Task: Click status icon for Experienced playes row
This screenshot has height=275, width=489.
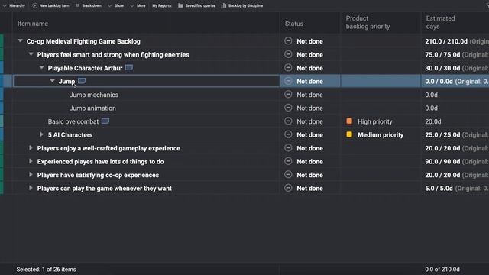Action: [x=288, y=161]
